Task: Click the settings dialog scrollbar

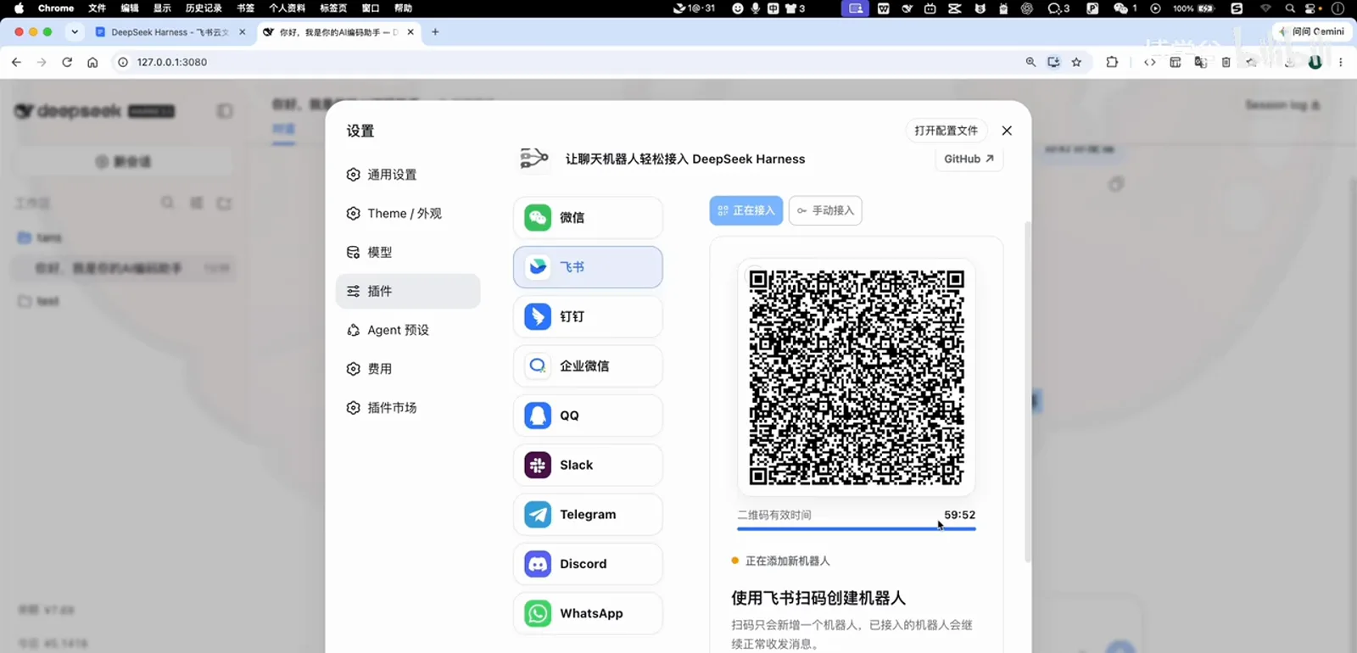Action: (1028, 391)
